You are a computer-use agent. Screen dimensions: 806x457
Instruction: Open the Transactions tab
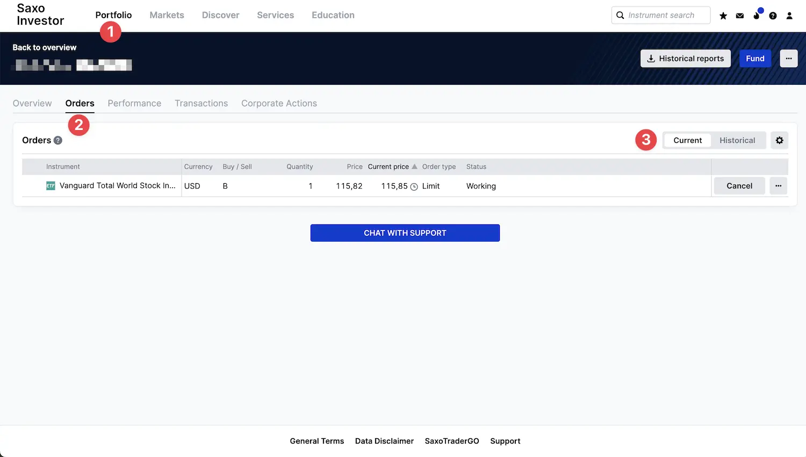click(201, 103)
